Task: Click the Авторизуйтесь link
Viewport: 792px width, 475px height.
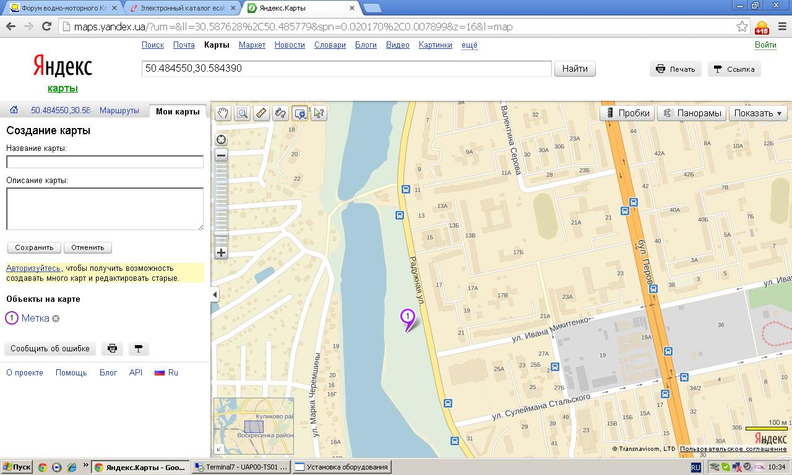Action: 33,268
